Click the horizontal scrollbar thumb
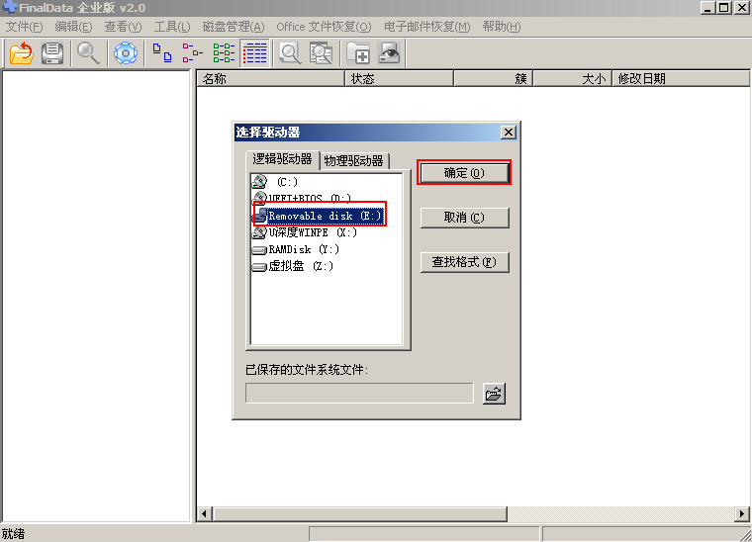 click(360, 514)
